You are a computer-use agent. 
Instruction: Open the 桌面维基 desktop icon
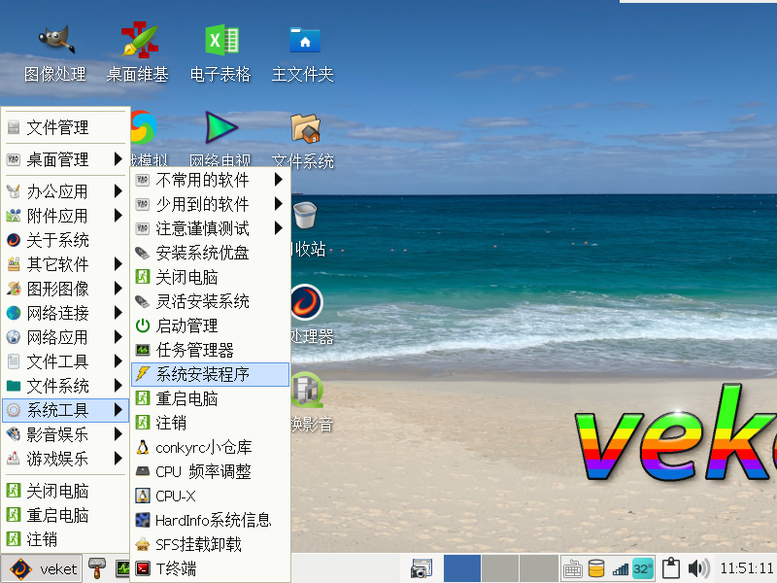tap(139, 40)
